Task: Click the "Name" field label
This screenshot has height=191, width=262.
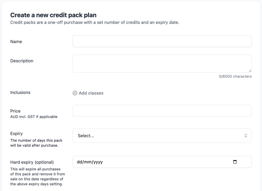Action: [x=16, y=42]
